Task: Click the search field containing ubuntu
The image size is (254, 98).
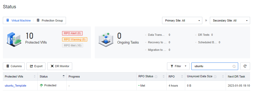Action: point(215,66)
